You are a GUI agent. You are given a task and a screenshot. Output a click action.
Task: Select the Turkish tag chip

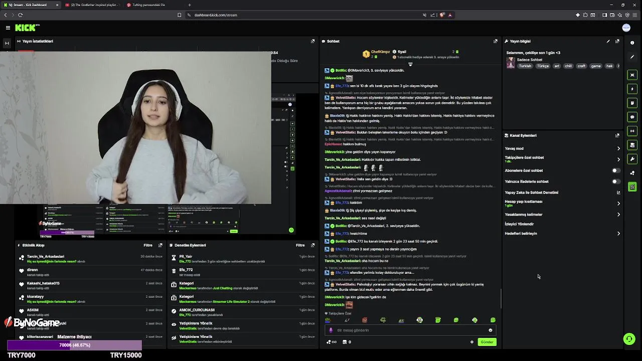point(525,66)
